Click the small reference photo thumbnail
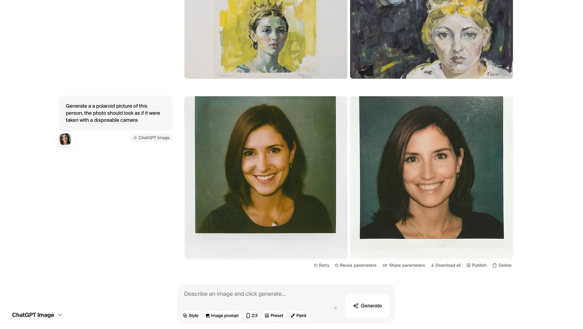583x329 pixels. point(65,139)
